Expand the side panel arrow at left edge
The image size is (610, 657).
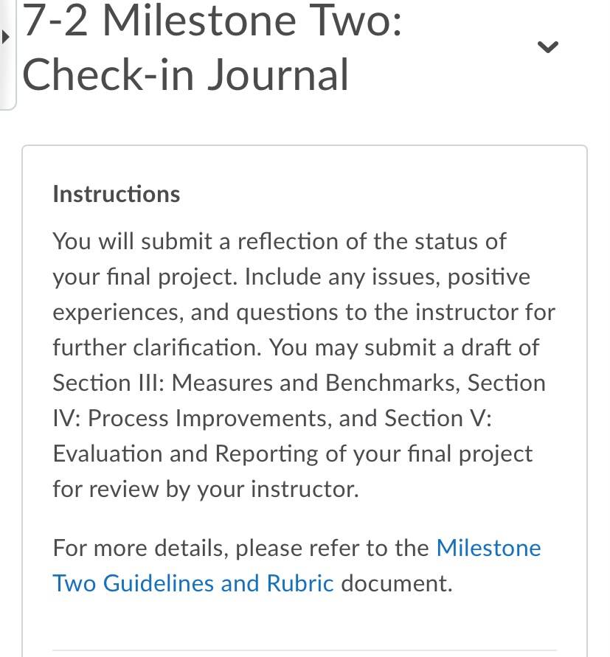click(5, 38)
